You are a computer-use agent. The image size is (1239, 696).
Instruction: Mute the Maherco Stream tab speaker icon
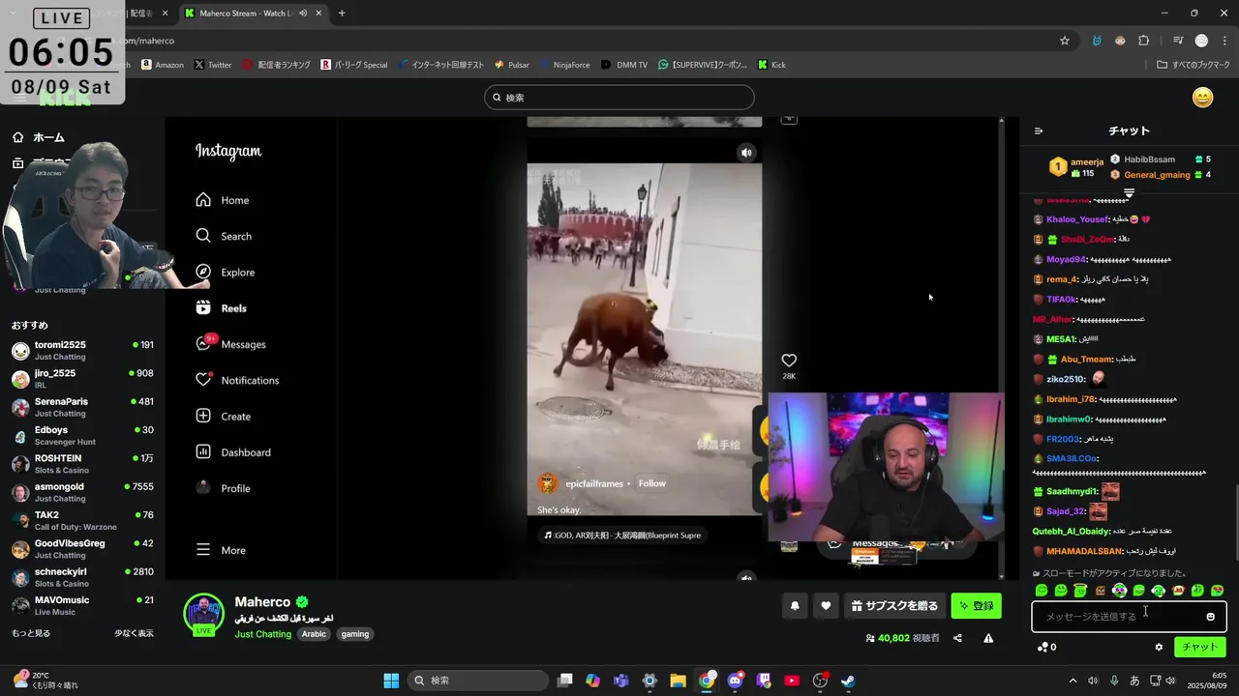pos(304,14)
